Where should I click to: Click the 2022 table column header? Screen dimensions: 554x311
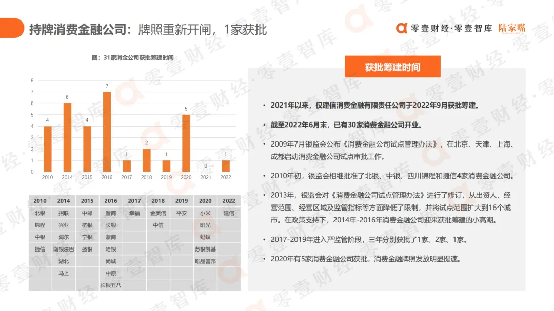click(229, 201)
